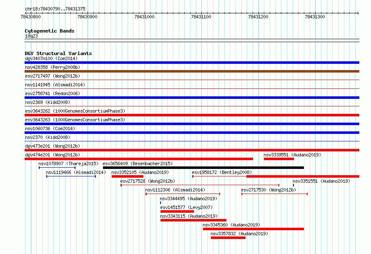
Task: Click the red nsv3352105 variant bar
Action: tap(128, 176)
